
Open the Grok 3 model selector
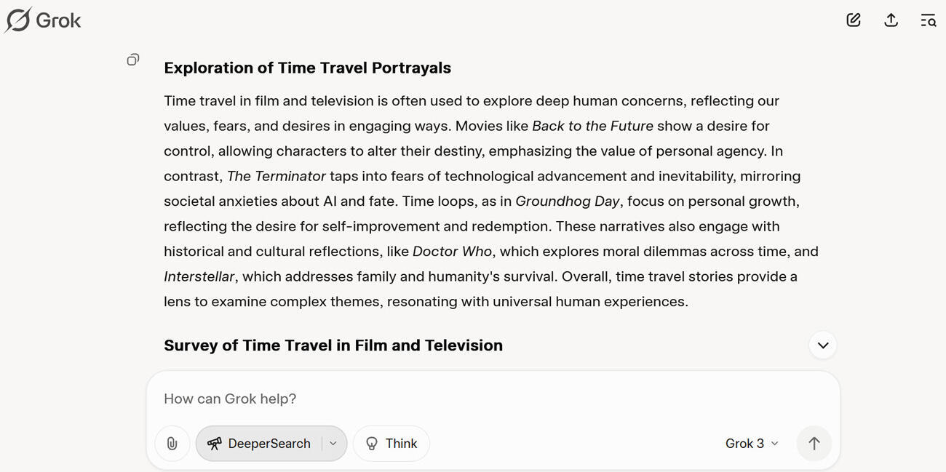point(752,444)
